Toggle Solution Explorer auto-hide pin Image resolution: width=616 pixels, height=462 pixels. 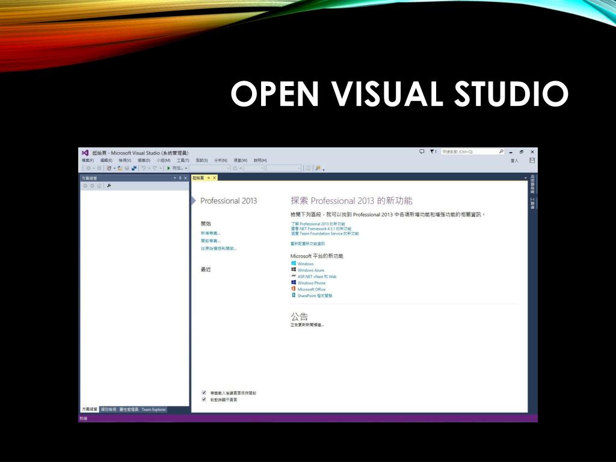coord(180,178)
